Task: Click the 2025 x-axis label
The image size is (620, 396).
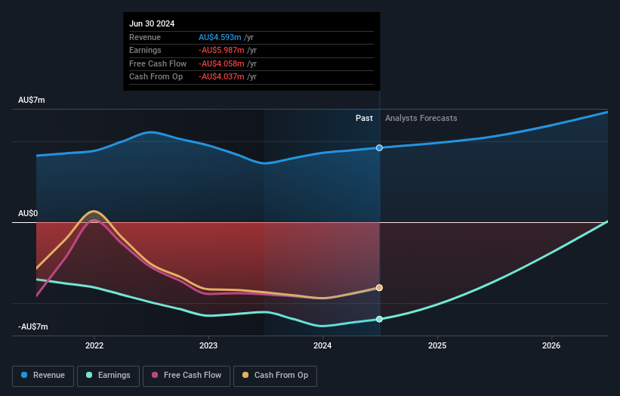Action: (x=437, y=346)
